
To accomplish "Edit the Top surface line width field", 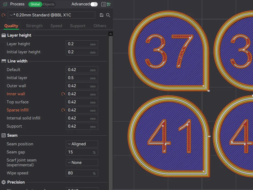I will tap(82, 102).
